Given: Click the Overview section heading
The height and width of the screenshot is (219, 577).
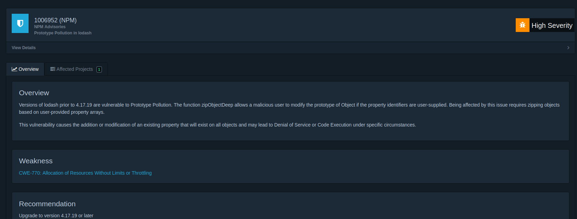Looking at the screenshot, I should click(34, 93).
